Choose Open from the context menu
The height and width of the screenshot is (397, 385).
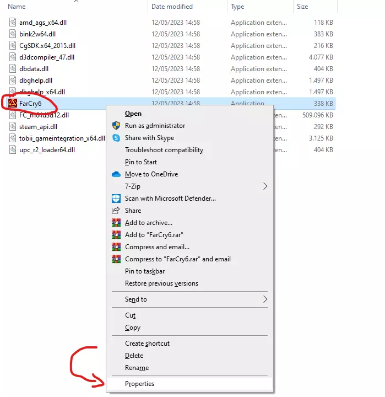189,114
